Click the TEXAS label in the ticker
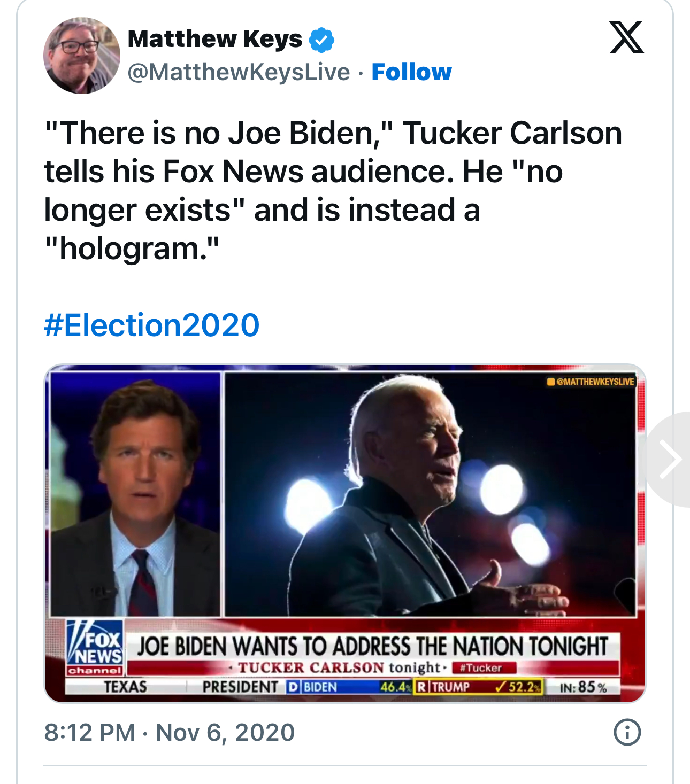Screen dimensions: 690x784 [125, 687]
